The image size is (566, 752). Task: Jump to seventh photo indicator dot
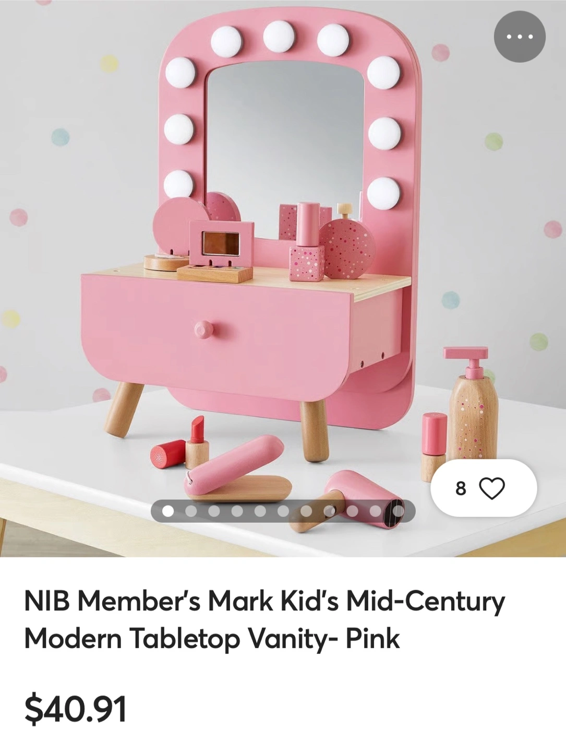[x=306, y=511]
